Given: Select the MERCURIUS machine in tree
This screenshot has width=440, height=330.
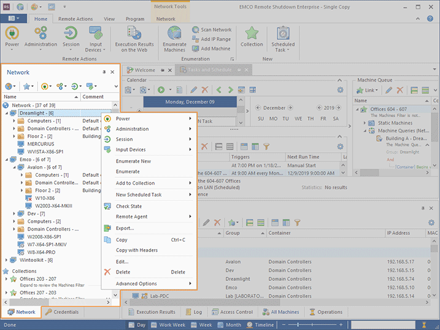Looking at the screenshot, I should click(41, 144).
